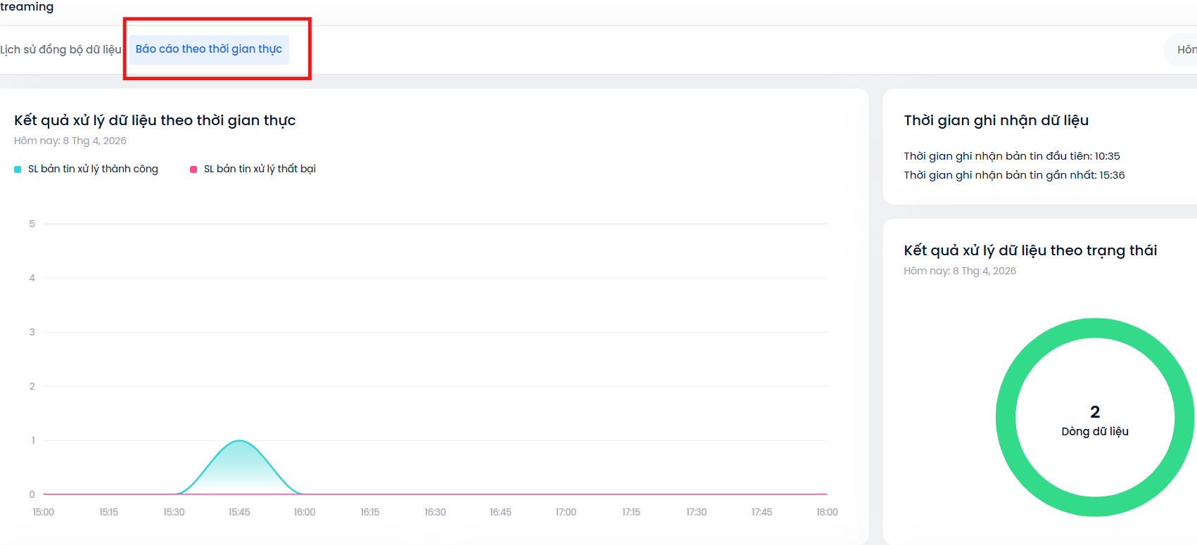Click the pink square legend marker
Image resolution: width=1197 pixels, height=545 pixels.
(x=194, y=169)
